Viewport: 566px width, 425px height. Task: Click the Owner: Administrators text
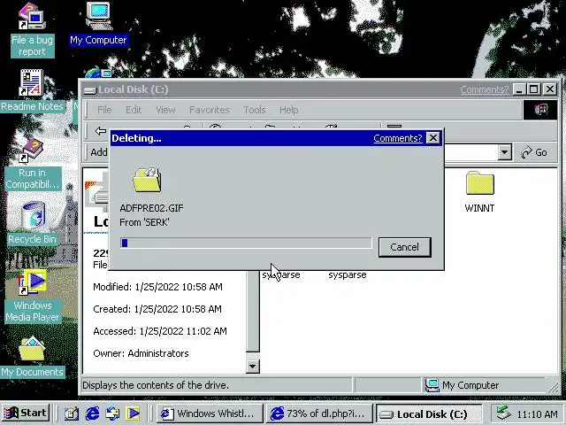[141, 353]
